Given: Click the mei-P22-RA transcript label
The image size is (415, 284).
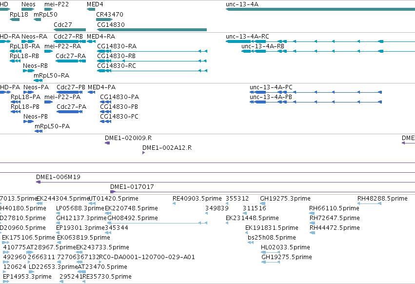Looking at the screenshot, I should (x=63, y=46).
